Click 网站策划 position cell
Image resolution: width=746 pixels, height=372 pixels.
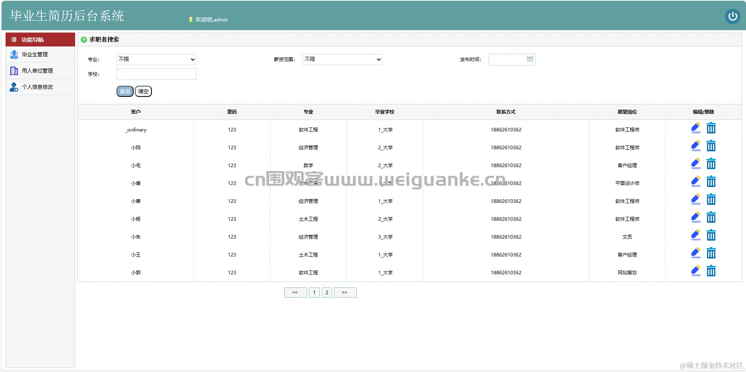627,273
